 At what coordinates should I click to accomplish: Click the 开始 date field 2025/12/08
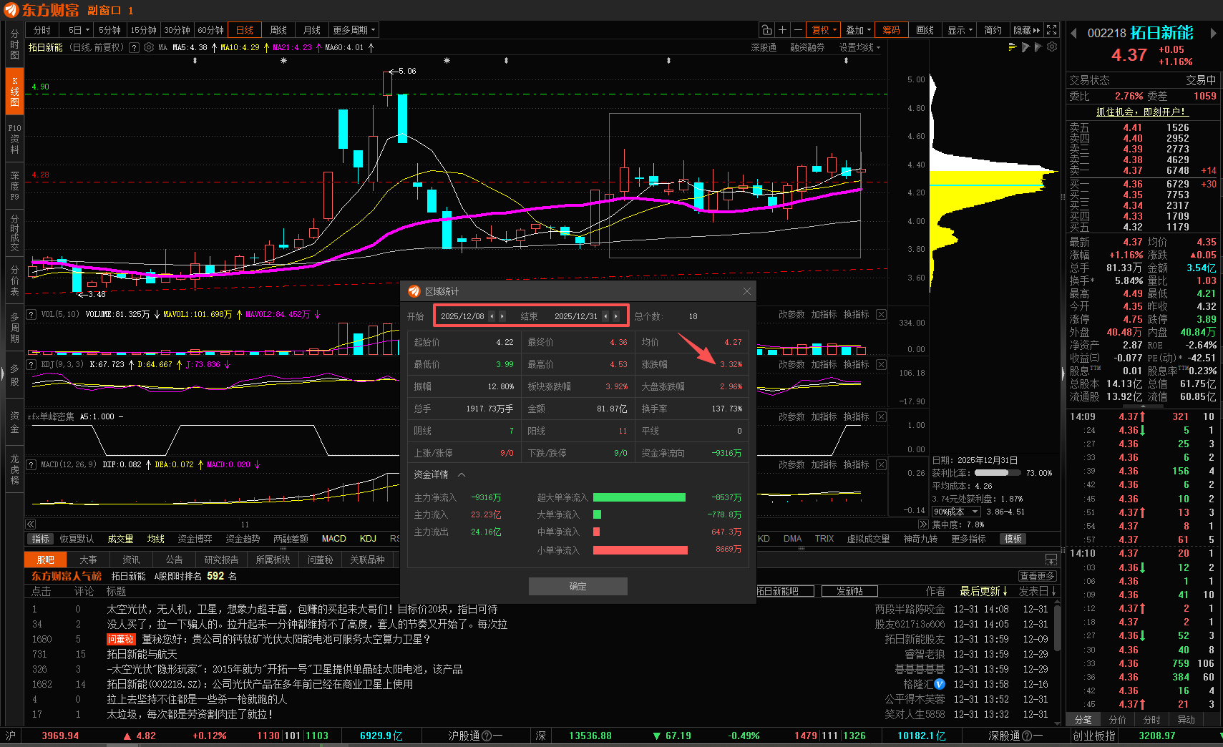pyautogui.click(x=462, y=316)
